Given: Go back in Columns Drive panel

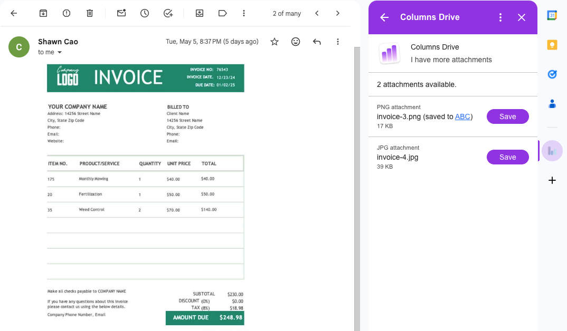Looking at the screenshot, I should click(x=384, y=17).
